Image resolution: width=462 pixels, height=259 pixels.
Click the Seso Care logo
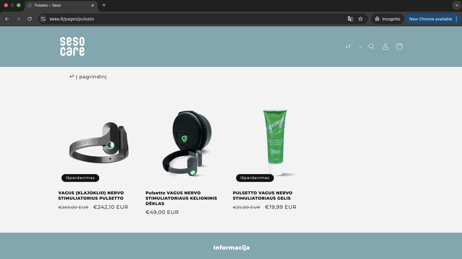tap(72, 46)
